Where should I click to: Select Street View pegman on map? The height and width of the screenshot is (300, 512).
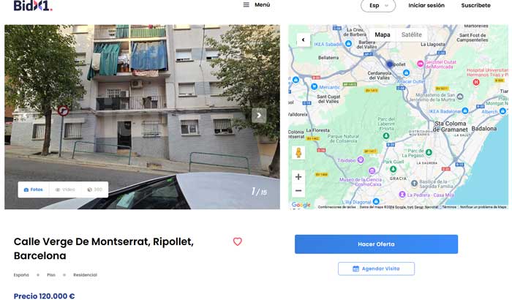click(298, 153)
